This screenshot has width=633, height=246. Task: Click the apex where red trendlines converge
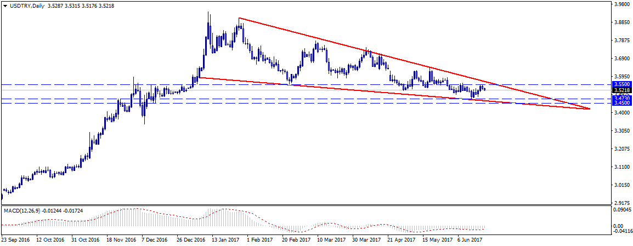pyautogui.click(x=589, y=109)
